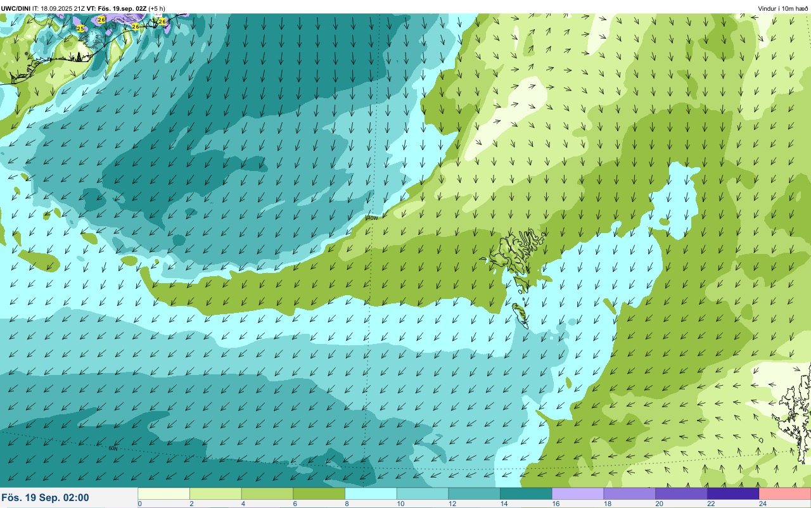Click the legend scale value 0
The height and width of the screenshot is (508, 811).
click(139, 504)
